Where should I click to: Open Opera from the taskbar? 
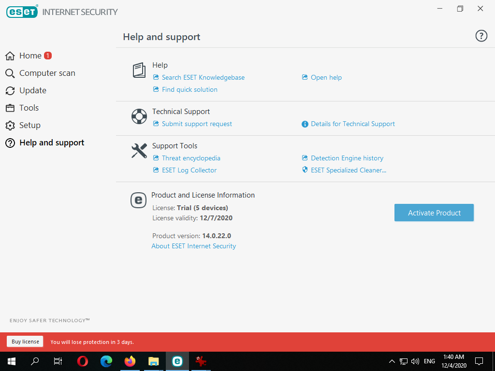[x=82, y=361]
